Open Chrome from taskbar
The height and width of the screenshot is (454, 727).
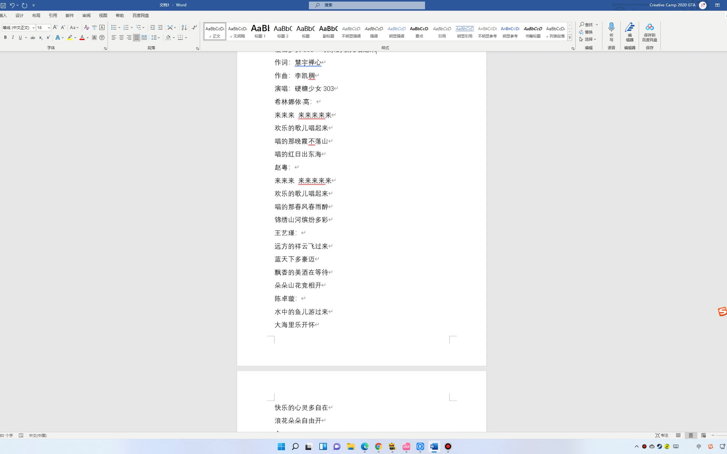[x=378, y=446]
